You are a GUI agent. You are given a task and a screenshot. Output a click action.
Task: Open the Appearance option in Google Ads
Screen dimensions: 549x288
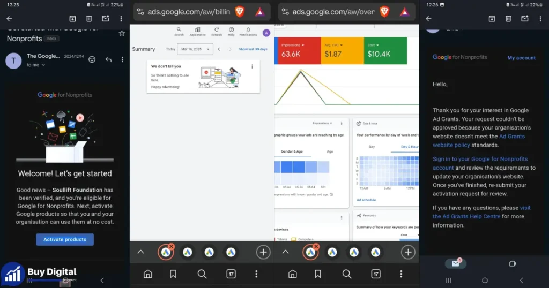coord(197,32)
